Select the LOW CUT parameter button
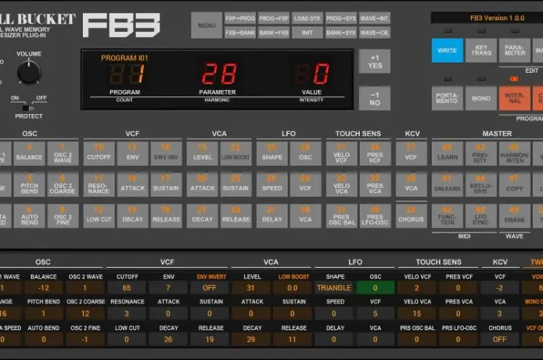The width and height of the screenshot is (543, 360). click(99, 216)
